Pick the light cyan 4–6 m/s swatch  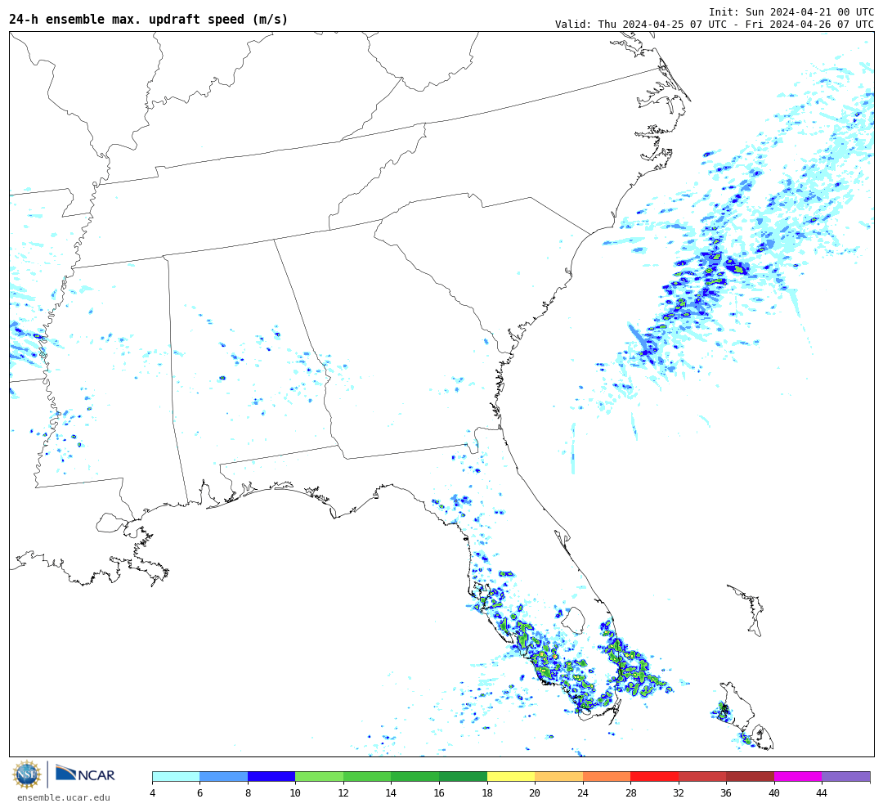[177, 776]
